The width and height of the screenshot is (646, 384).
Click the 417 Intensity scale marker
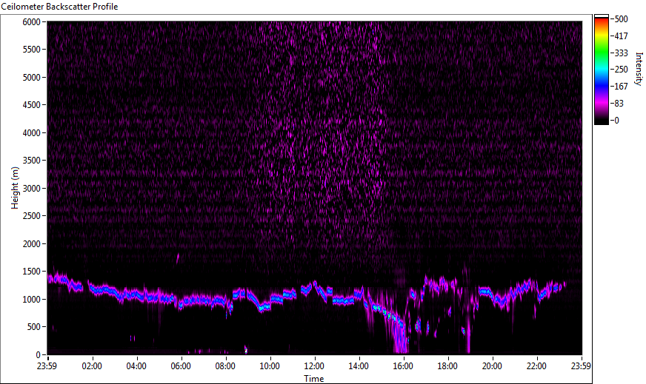(x=622, y=36)
